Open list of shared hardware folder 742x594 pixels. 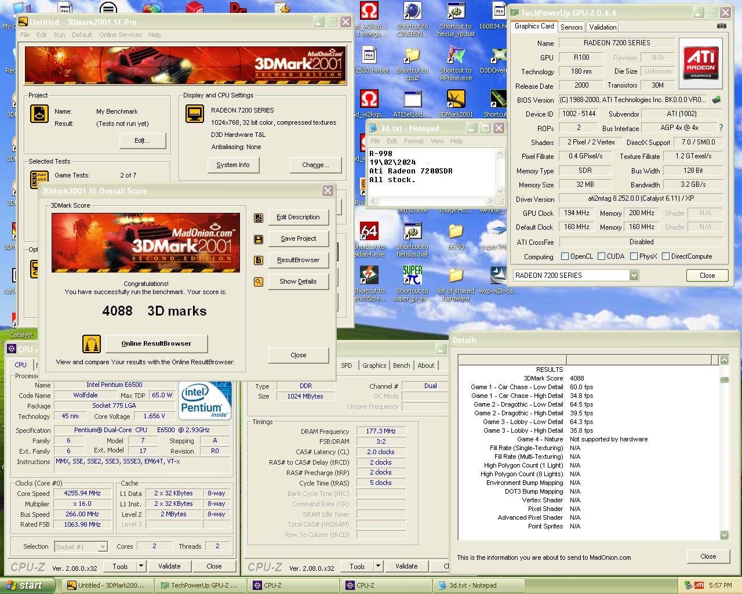(456, 276)
